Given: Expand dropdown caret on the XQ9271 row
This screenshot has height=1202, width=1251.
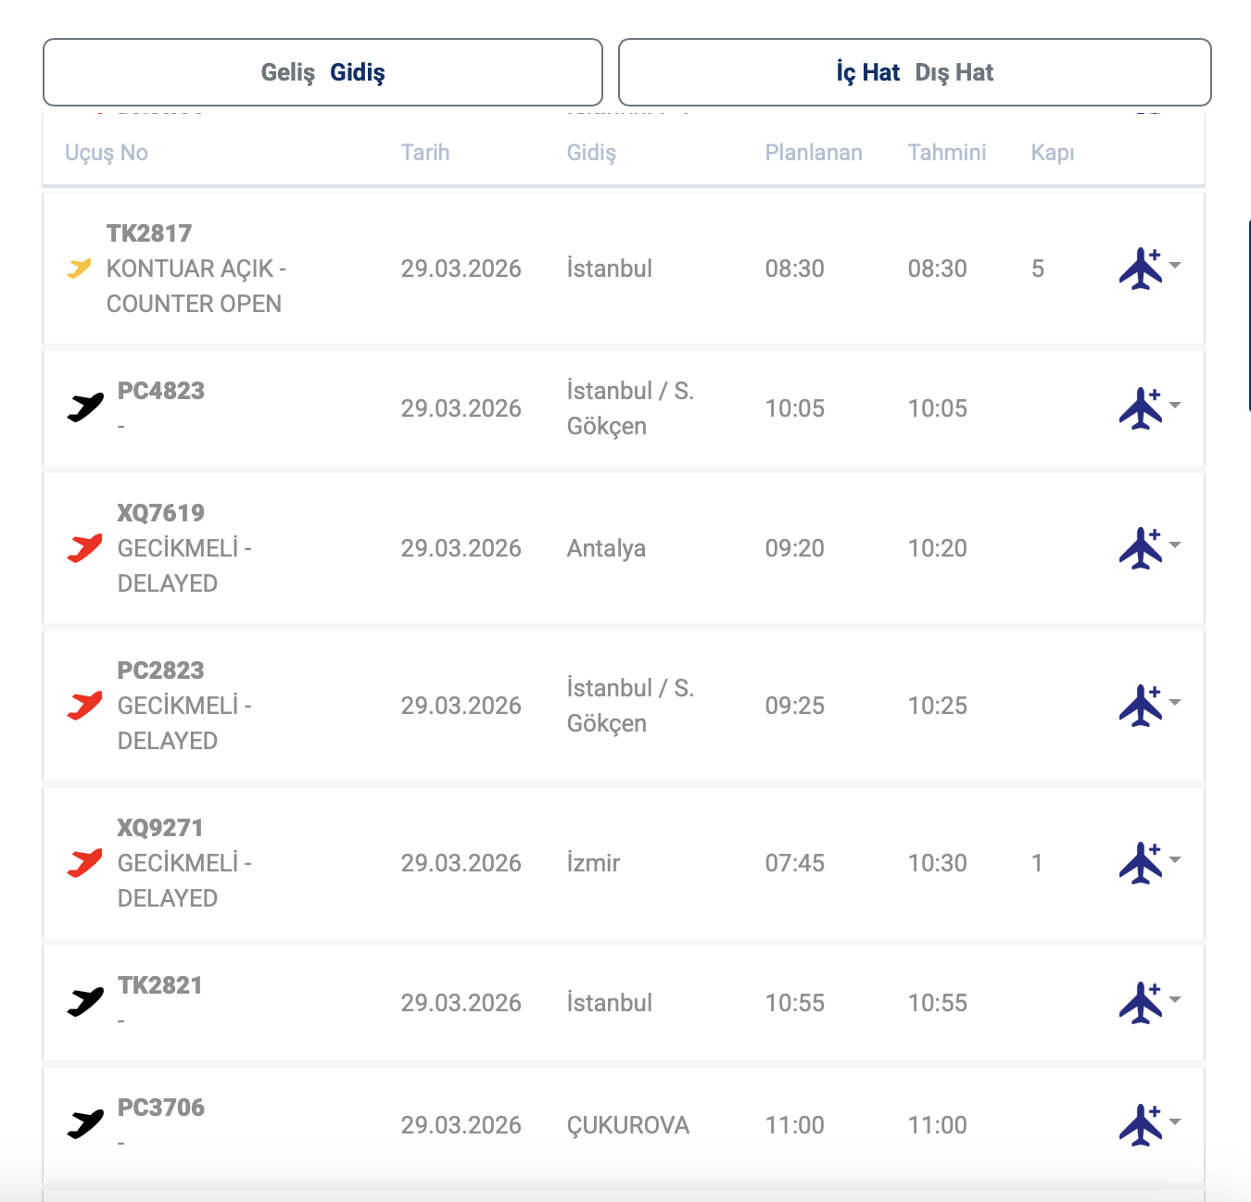Looking at the screenshot, I should pos(1175,859).
